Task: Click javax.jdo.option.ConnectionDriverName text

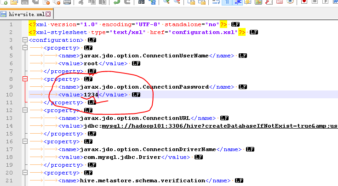Action: (x=148, y=149)
